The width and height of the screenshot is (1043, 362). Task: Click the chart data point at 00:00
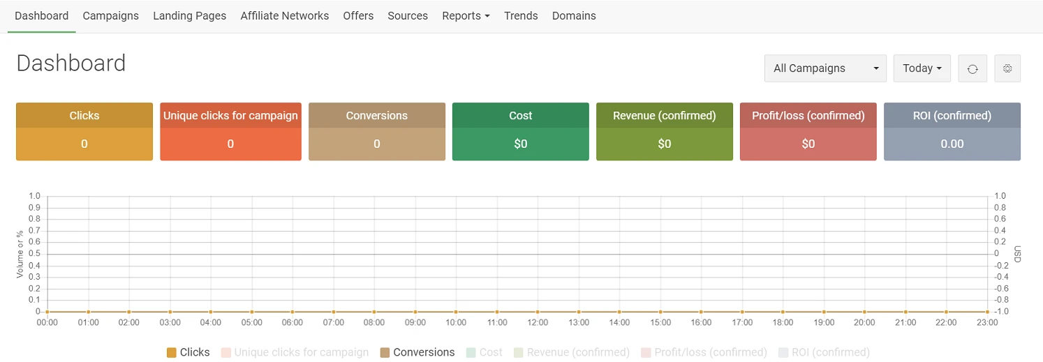coord(47,312)
